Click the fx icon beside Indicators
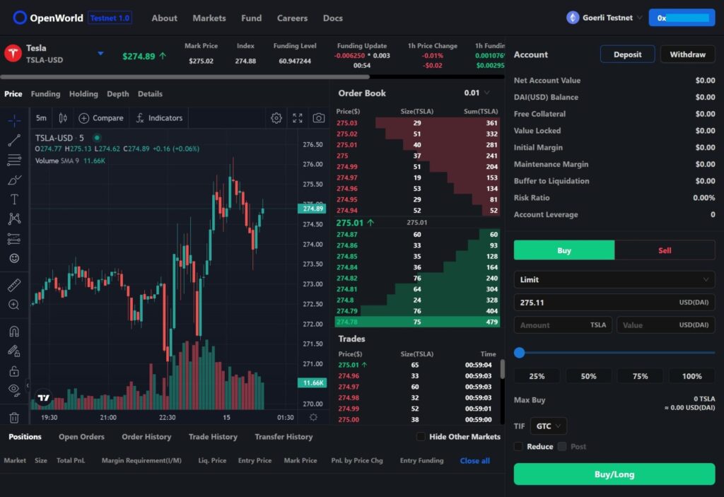 click(140, 118)
